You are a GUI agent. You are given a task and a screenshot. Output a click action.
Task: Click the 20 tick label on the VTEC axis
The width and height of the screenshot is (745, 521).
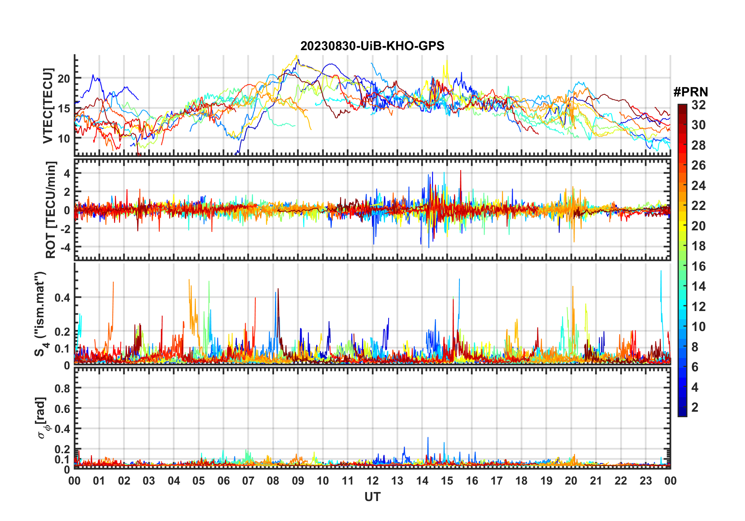point(63,78)
